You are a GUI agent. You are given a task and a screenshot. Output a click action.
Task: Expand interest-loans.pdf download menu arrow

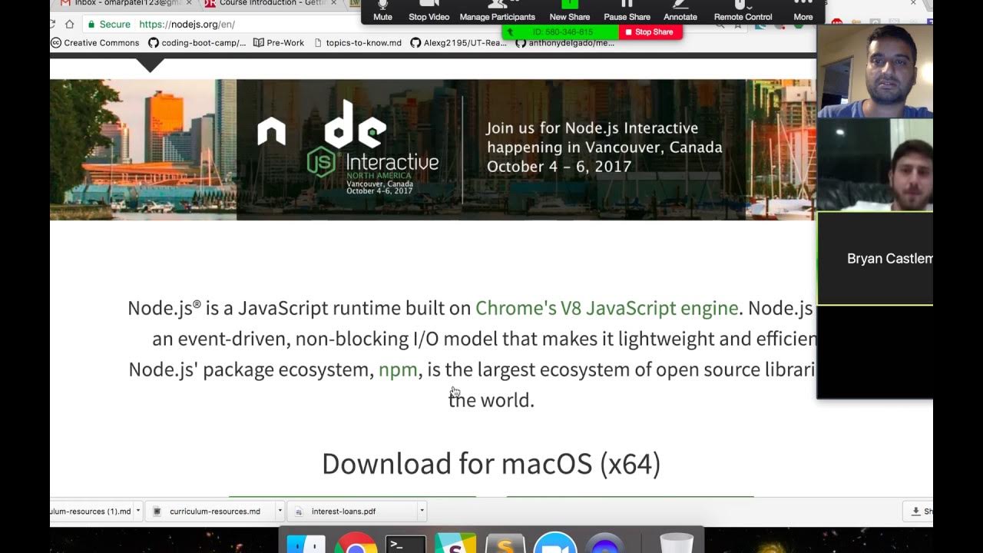click(422, 511)
